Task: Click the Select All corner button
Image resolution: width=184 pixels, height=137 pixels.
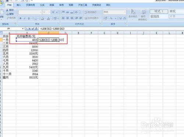Action: pos(1,33)
